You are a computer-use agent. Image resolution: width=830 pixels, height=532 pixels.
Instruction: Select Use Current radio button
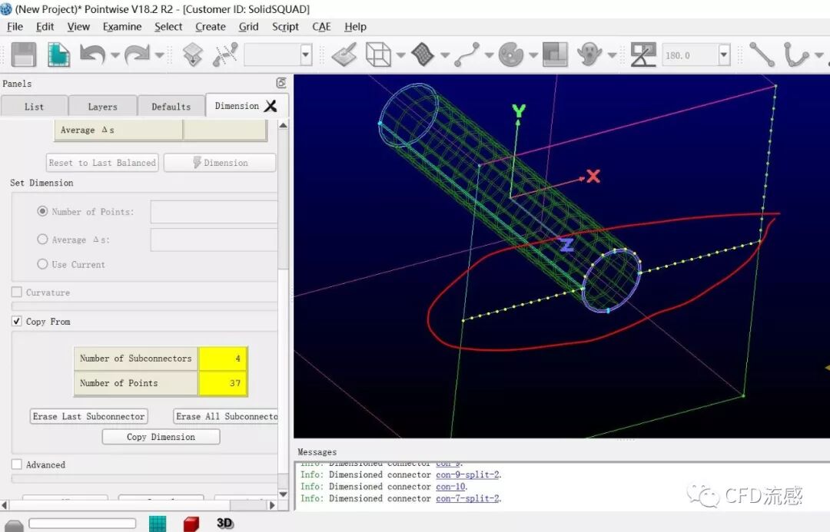pyautogui.click(x=42, y=264)
